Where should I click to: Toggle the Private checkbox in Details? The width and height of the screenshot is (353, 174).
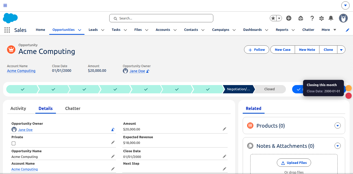(x=14, y=143)
